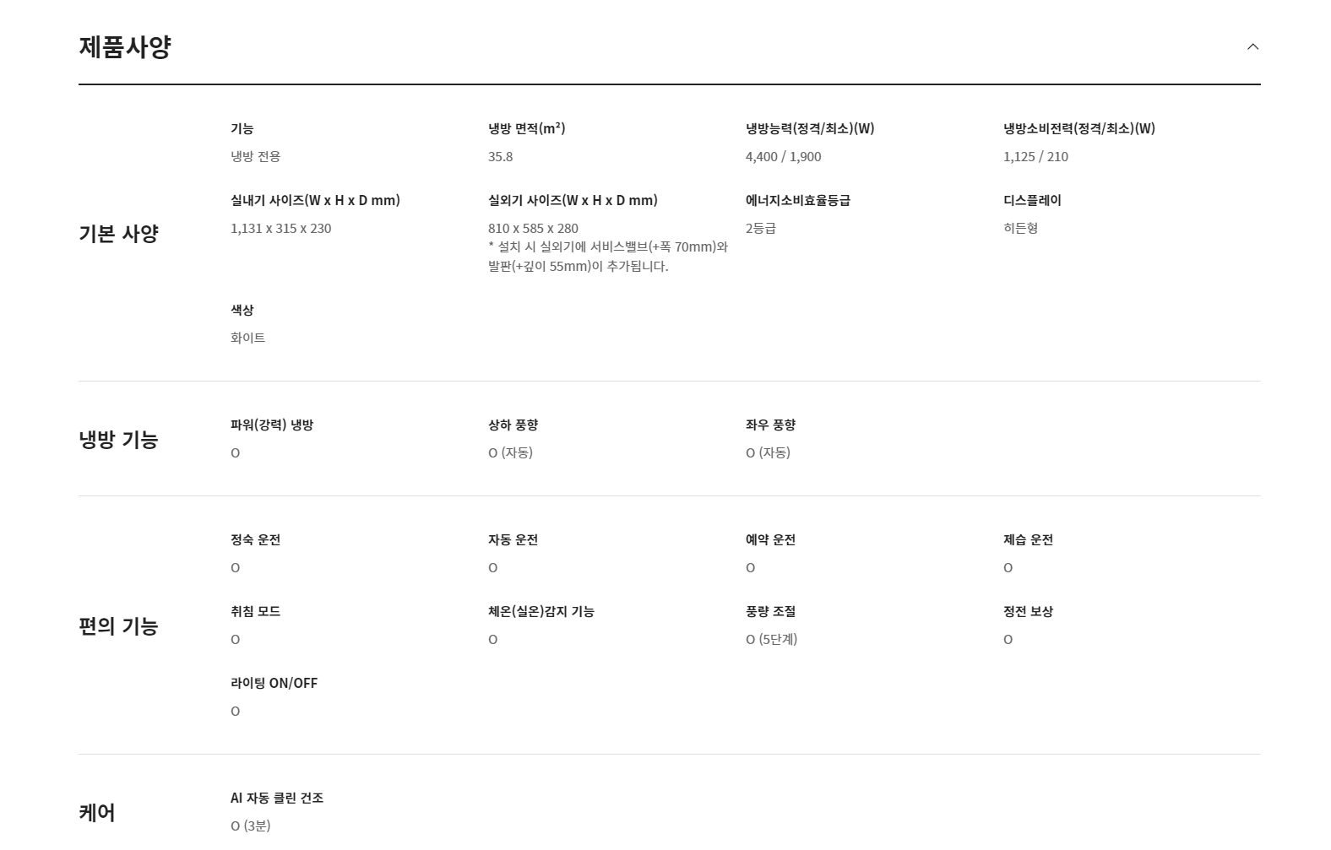1331x850 pixels.
Task: Click the 제품사양 heading
Action: pyautogui.click(x=125, y=46)
